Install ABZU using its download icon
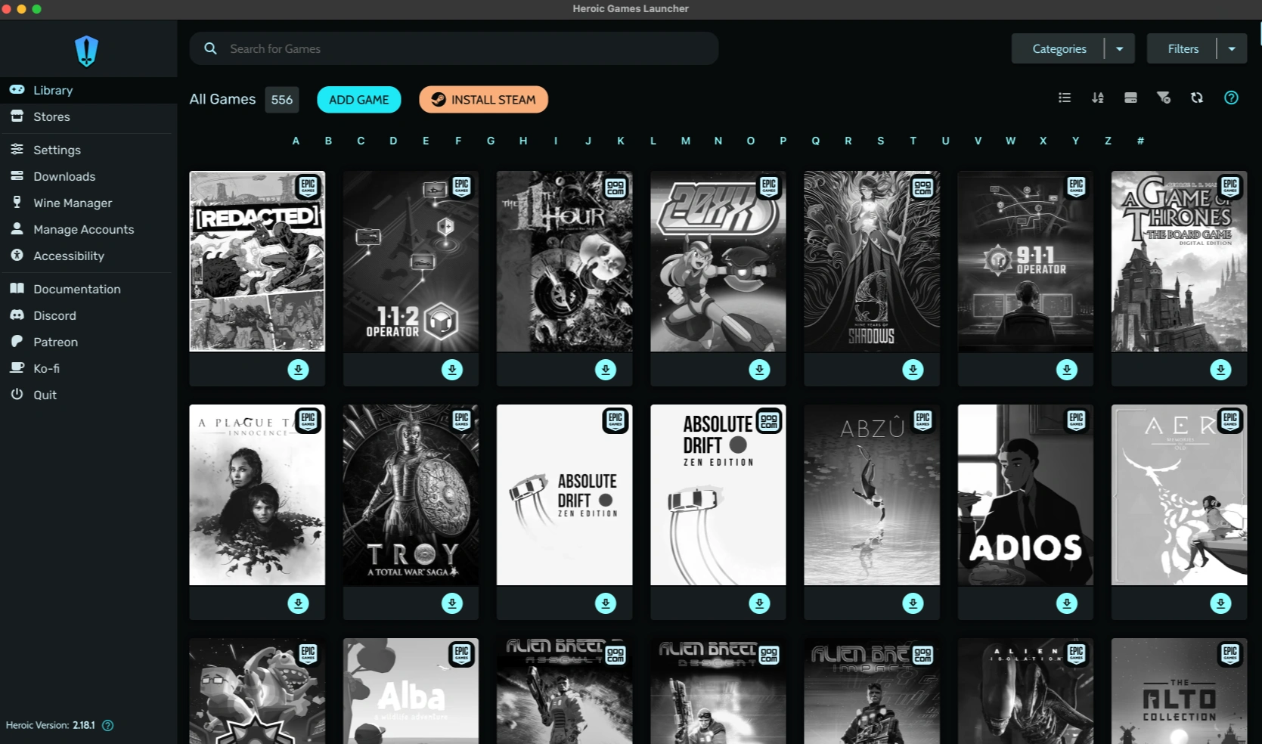Screen dimensions: 1262x744 tap(913, 603)
